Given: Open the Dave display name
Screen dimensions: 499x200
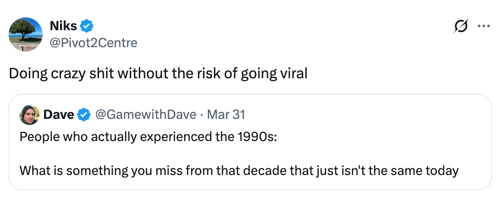Looking at the screenshot, I should 59,115.
